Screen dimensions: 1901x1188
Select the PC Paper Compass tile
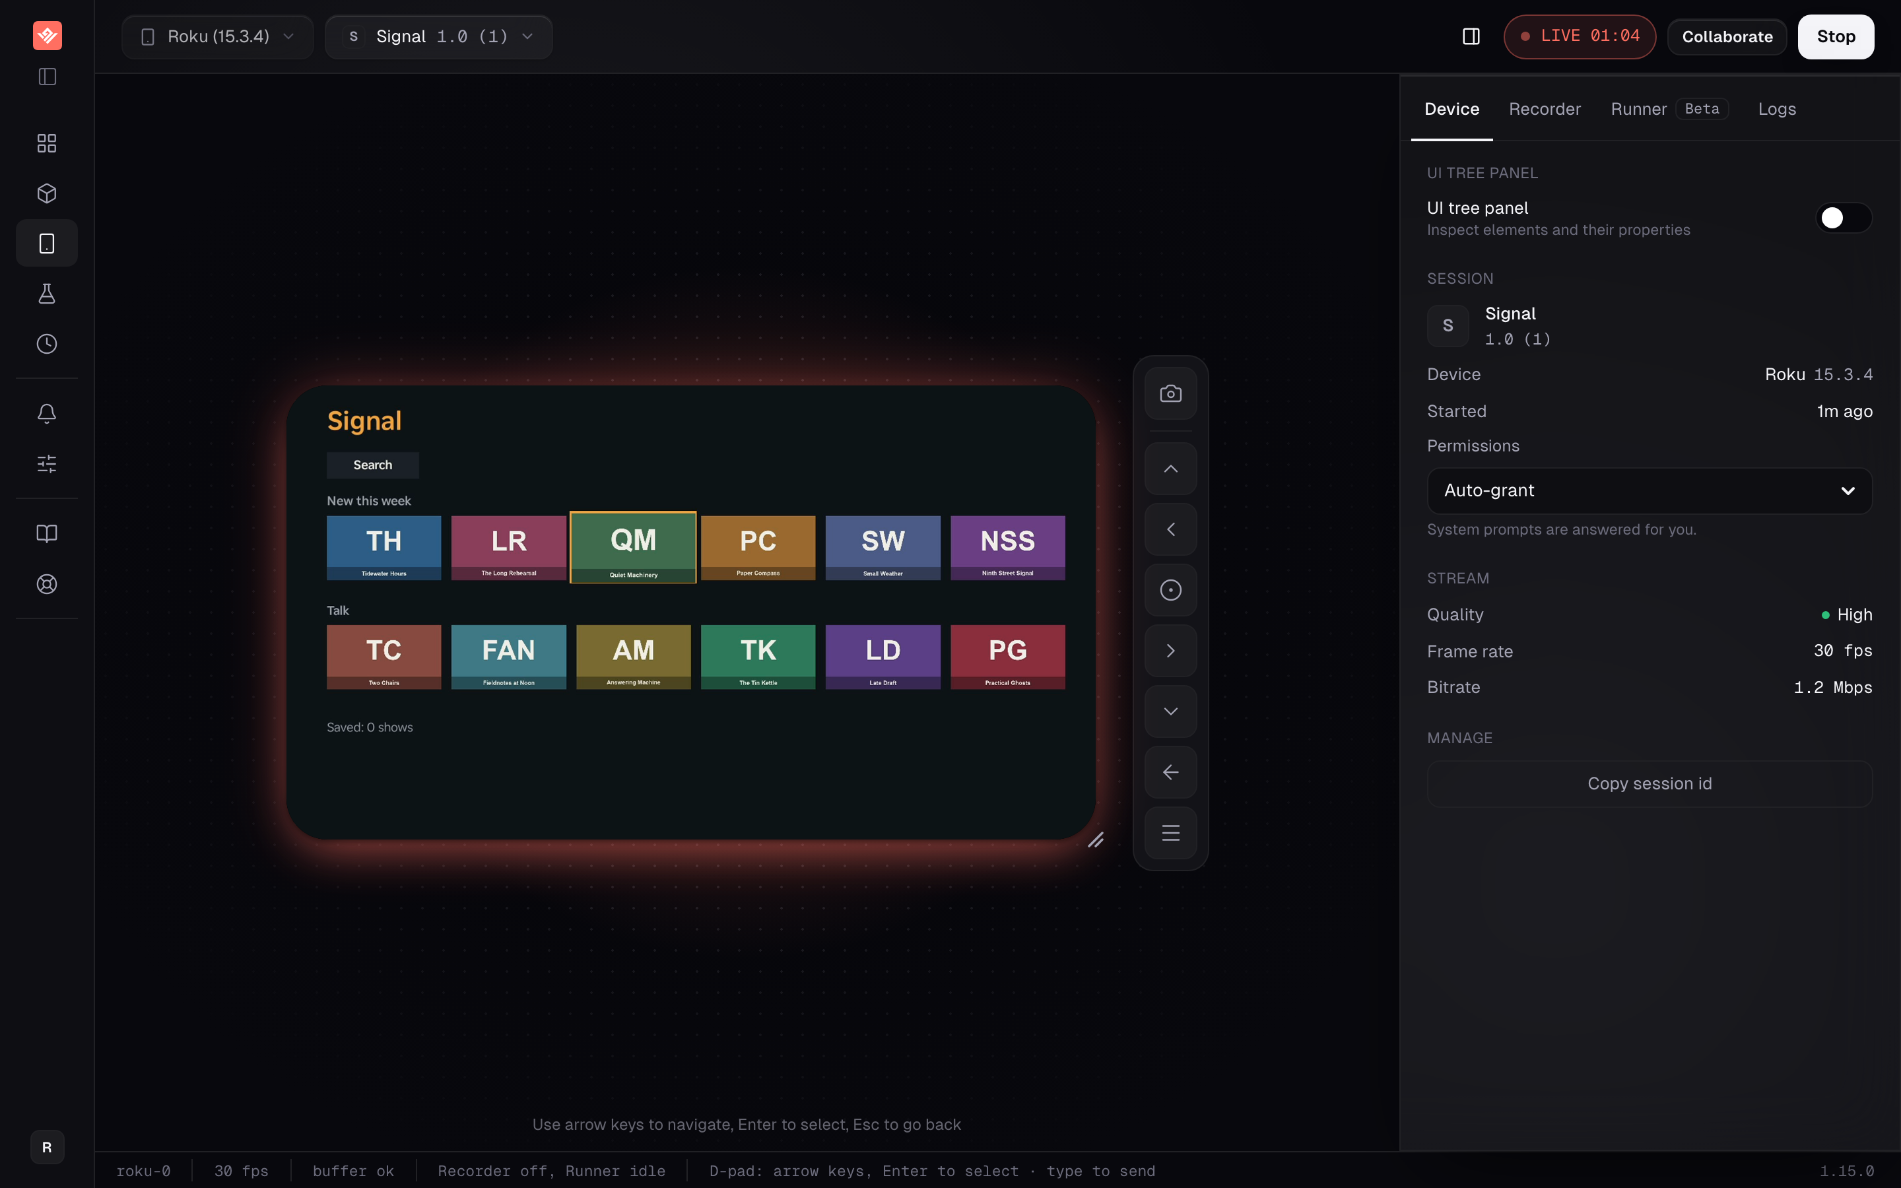tap(758, 548)
